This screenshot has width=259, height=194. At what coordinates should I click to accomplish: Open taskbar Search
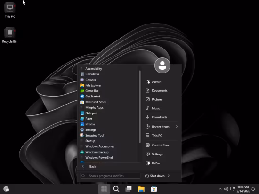click(116, 189)
